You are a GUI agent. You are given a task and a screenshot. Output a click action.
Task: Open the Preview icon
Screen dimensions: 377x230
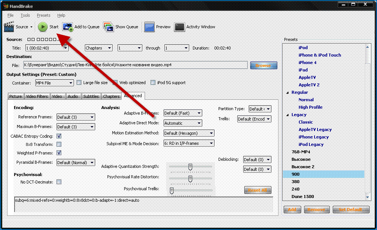[149, 27]
